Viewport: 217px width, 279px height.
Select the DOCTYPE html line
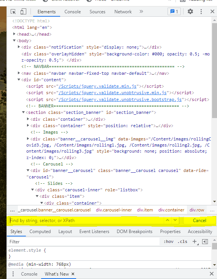(31, 21)
